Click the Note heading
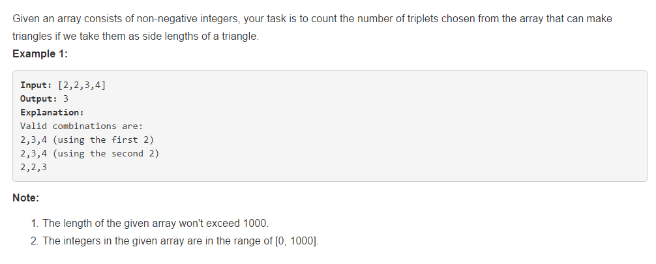Viewport: 656px width, 264px height. pyautogui.click(x=26, y=198)
